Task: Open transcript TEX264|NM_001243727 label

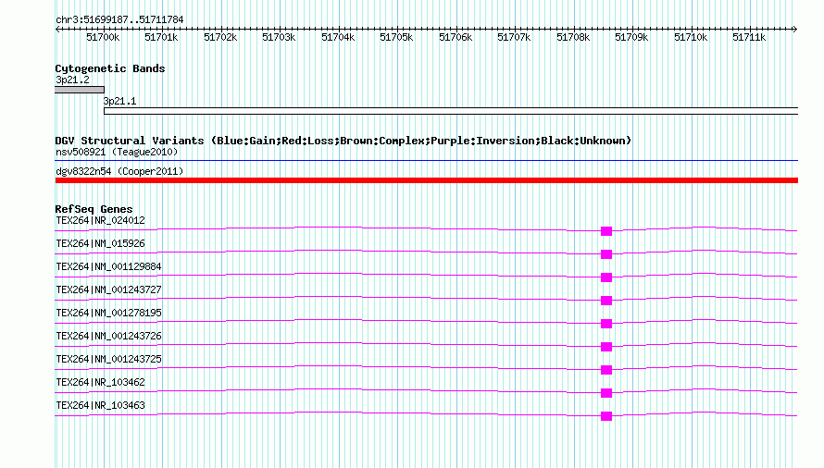Action: tap(108, 289)
